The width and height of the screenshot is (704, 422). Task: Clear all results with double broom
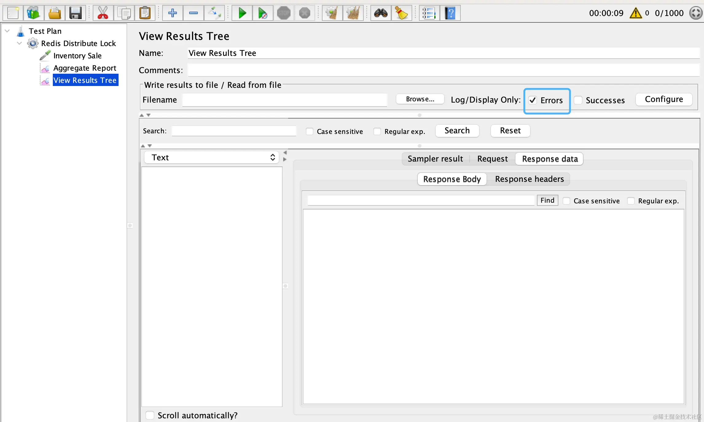[x=353, y=13]
